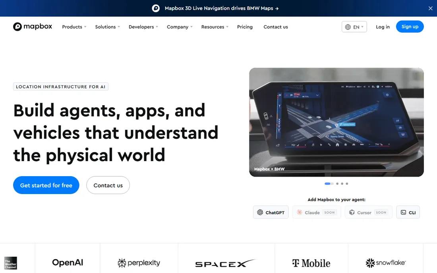Click the Snowflake logo
This screenshot has width=437, height=273.
coord(386,263)
